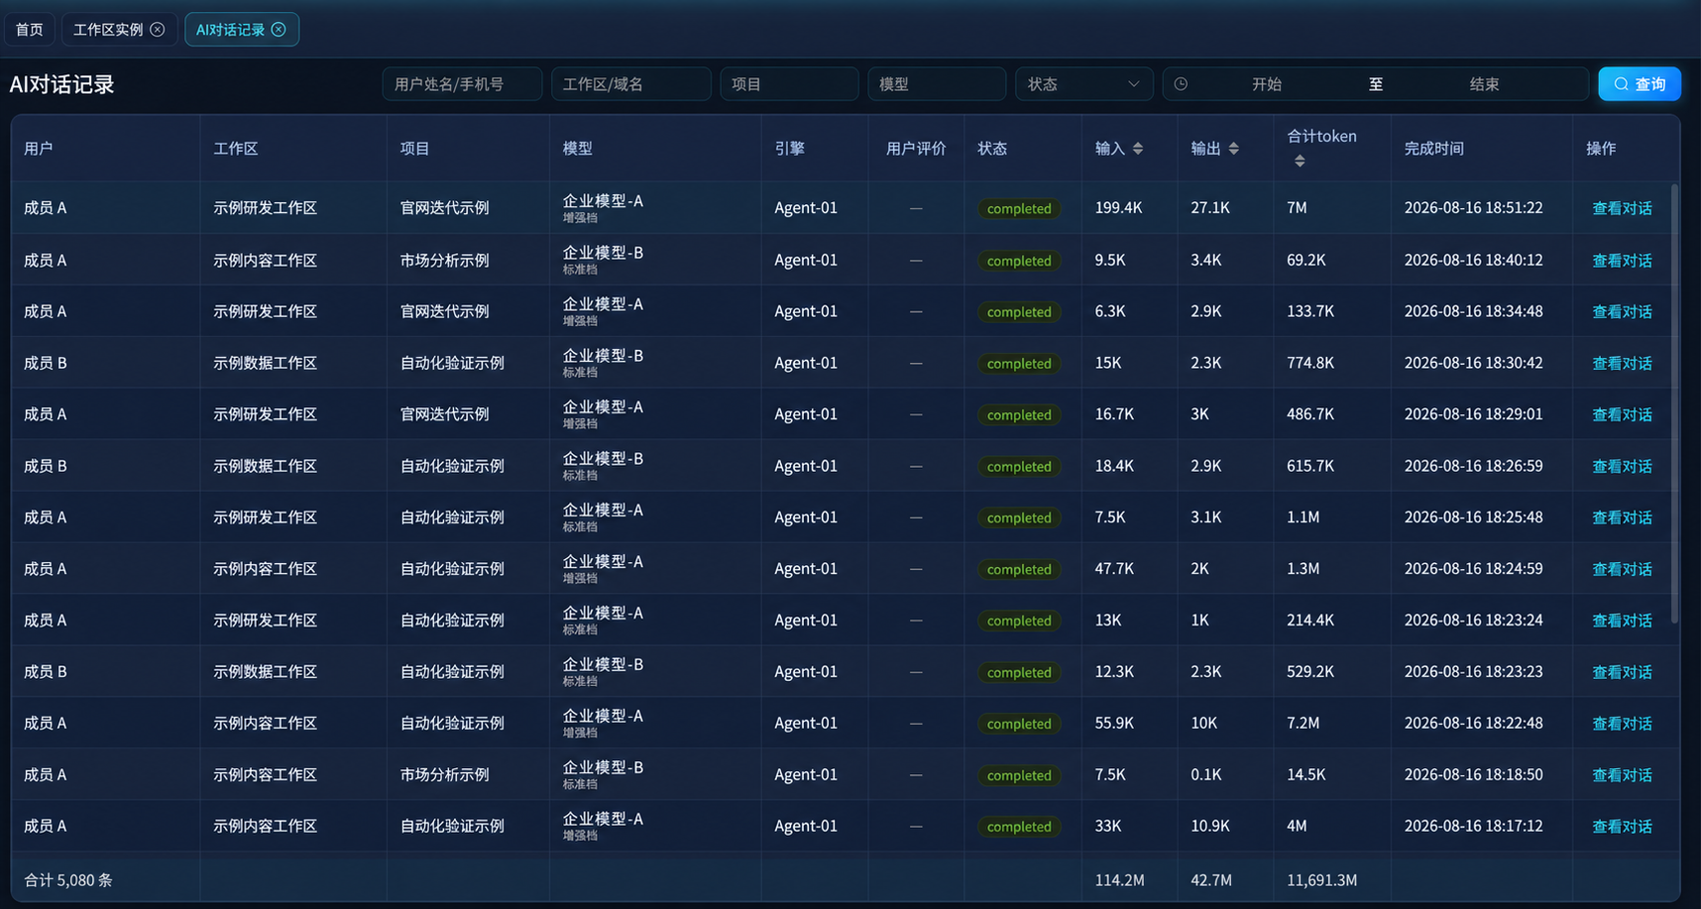Close the 工作区实例 tab
Screen dimensions: 1701x909
pos(158,30)
